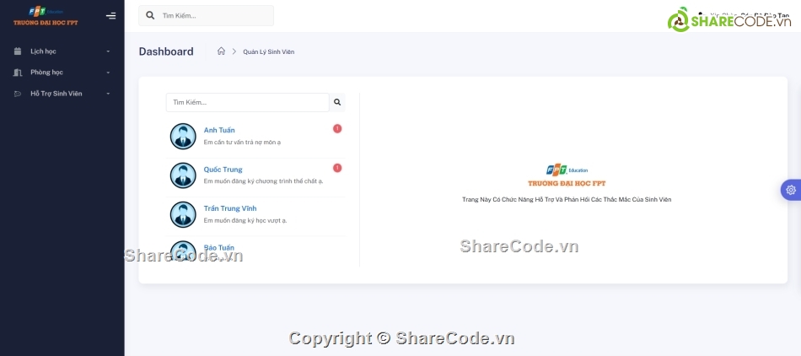Expand the Lịch học menu arrow
Screen dimensions: 801x356
pyautogui.click(x=108, y=51)
